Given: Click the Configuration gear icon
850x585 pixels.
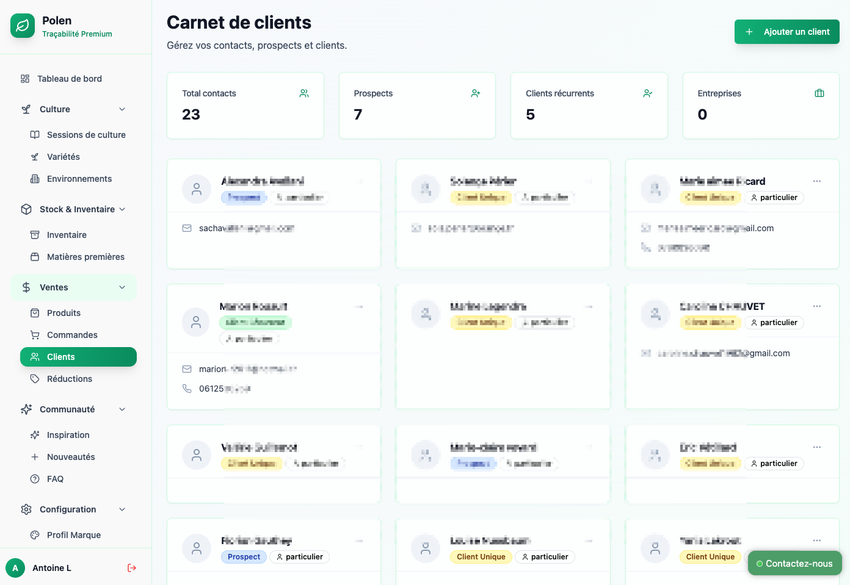Looking at the screenshot, I should [26, 509].
